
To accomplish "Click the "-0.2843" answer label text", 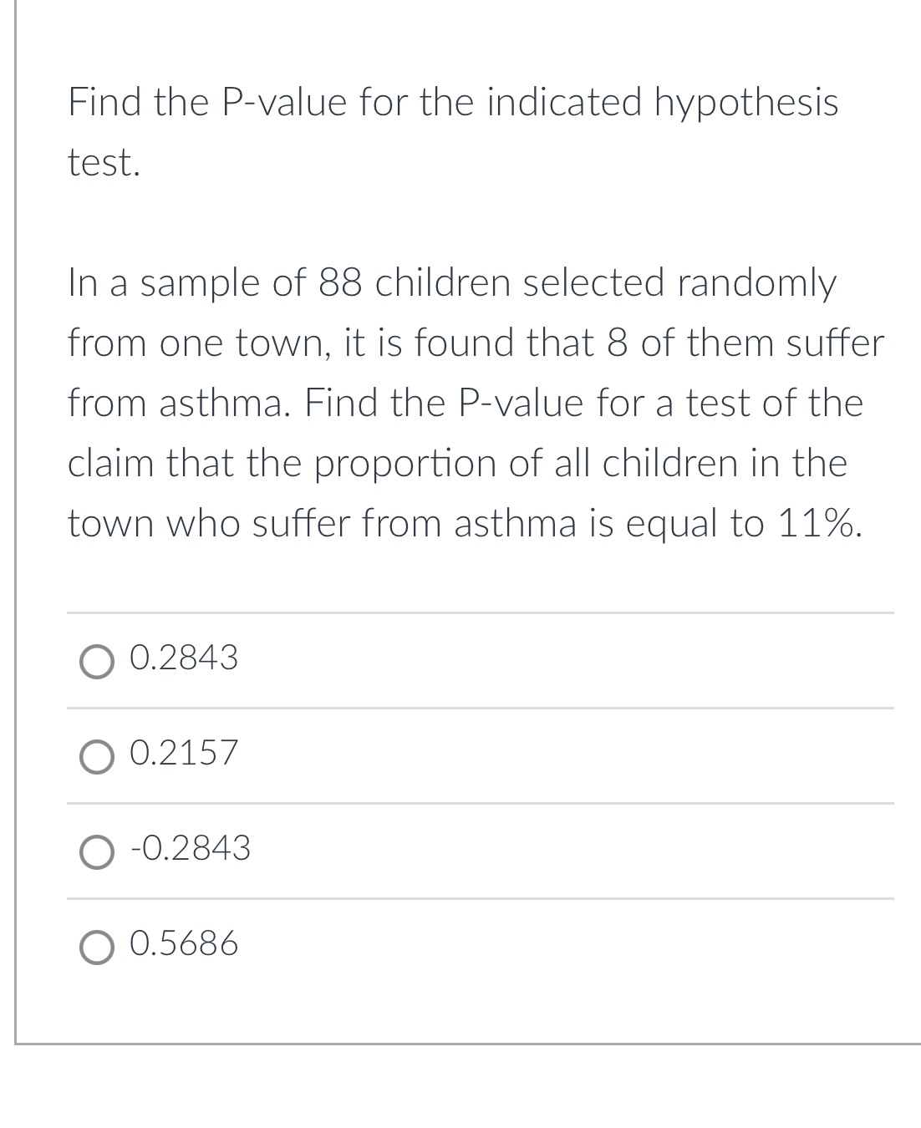I will point(191,849).
